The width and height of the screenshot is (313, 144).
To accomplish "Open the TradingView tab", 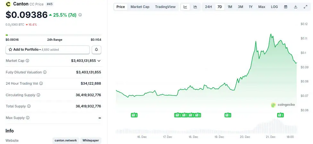I will click(x=165, y=7).
